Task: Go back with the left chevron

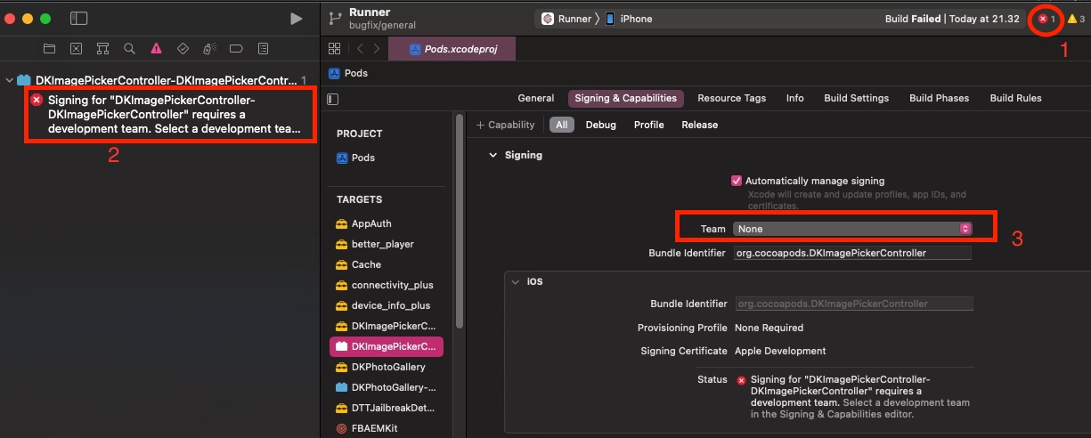Action: pyautogui.click(x=360, y=48)
